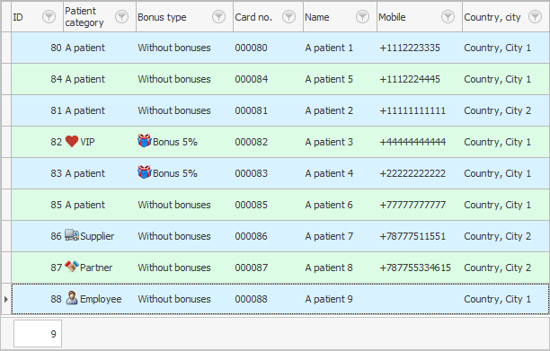Open filter for Bonus type column
The image size is (550, 351).
[x=219, y=17]
